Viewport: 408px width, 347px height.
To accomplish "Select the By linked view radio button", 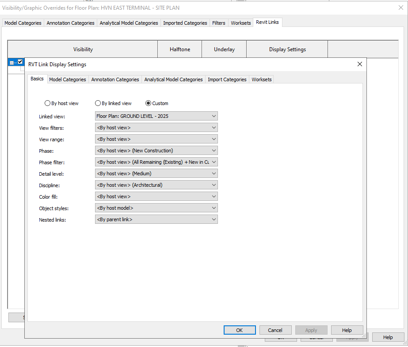I will pos(98,103).
